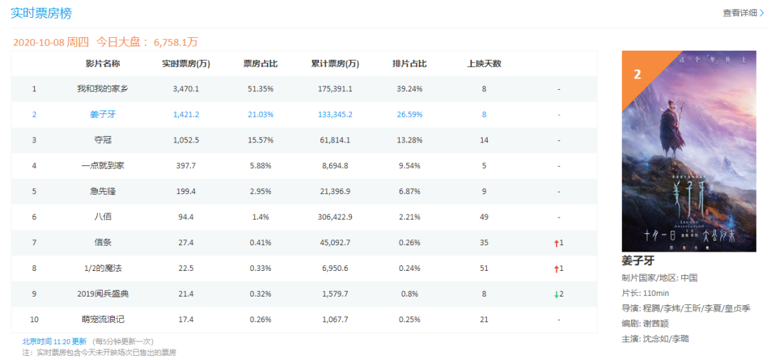Sort by 票房占比 column header
This screenshot has width=771, height=360.
[x=260, y=63]
